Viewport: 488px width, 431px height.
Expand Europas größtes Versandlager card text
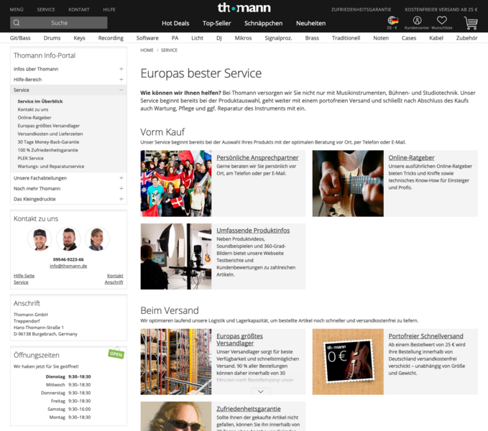tap(260, 391)
